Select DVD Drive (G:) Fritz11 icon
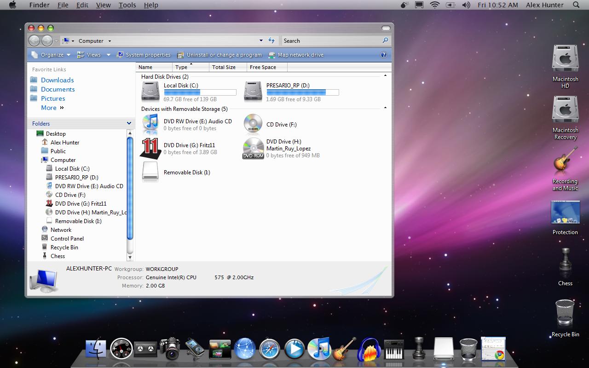 click(150, 148)
